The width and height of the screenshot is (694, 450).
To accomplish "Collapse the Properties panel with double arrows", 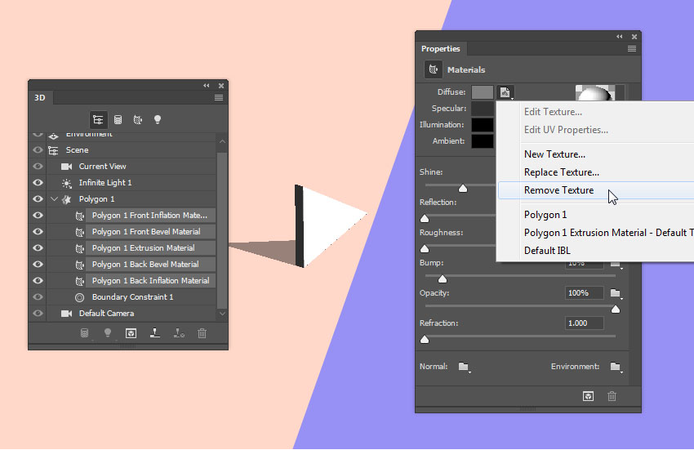I will pos(619,36).
